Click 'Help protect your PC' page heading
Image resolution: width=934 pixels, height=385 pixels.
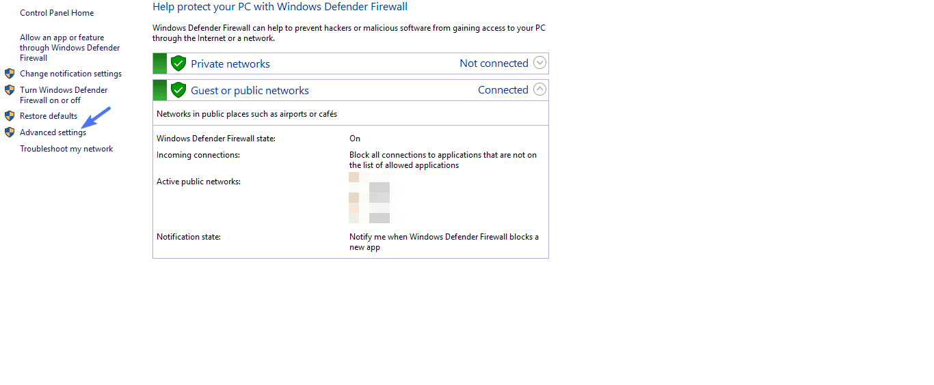280,7
